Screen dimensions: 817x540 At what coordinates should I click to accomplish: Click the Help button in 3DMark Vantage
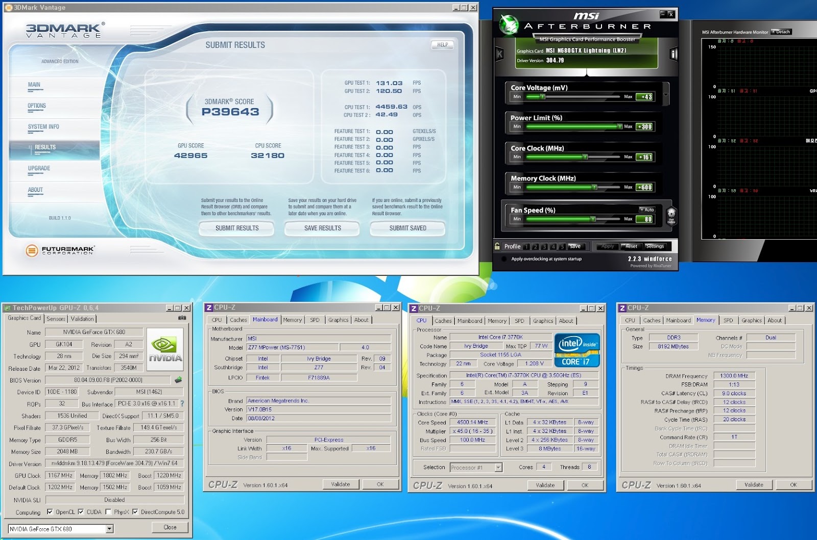[442, 45]
